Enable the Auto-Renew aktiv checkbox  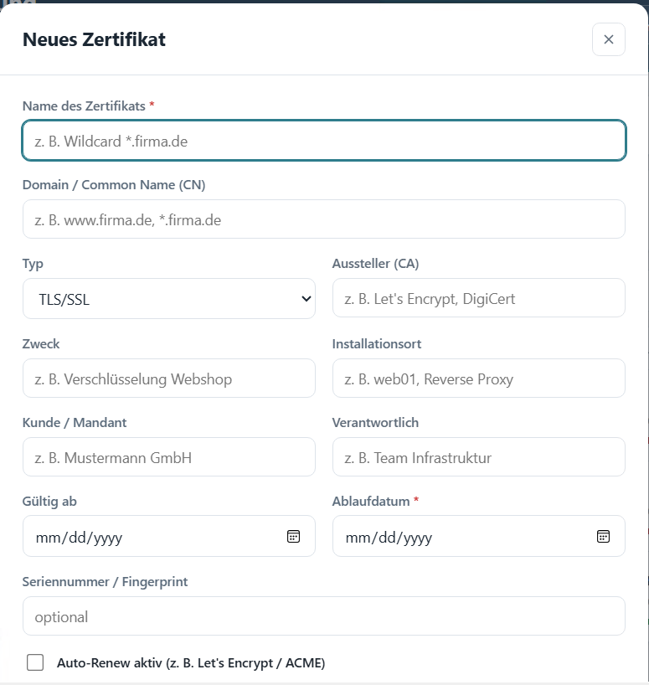coord(35,662)
